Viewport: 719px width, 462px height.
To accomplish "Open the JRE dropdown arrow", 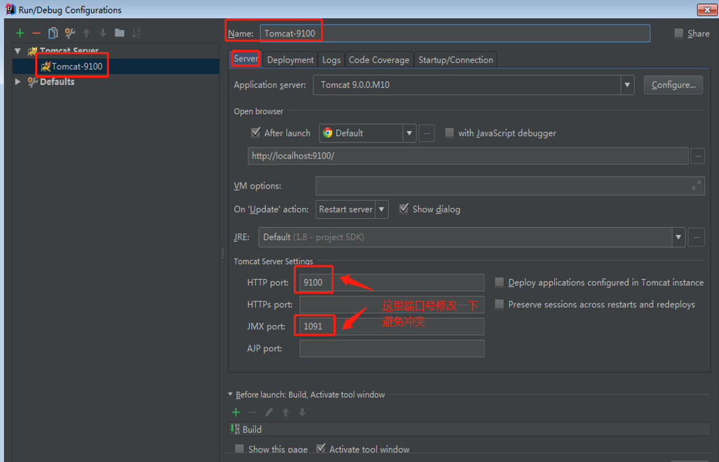I will coord(678,237).
